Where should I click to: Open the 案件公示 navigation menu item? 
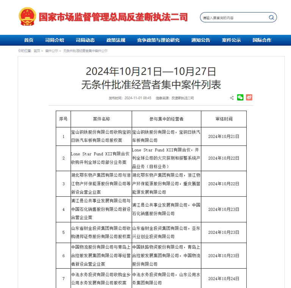click(232, 40)
